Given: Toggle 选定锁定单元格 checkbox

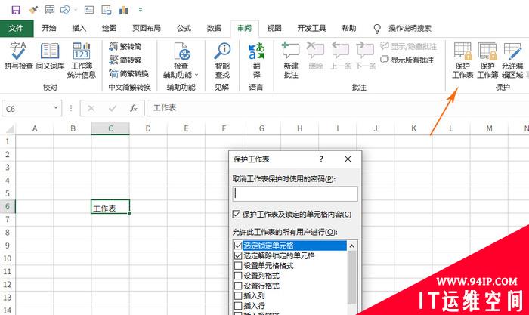Looking at the screenshot, I should pyautogui.click(x=238, y=246).
